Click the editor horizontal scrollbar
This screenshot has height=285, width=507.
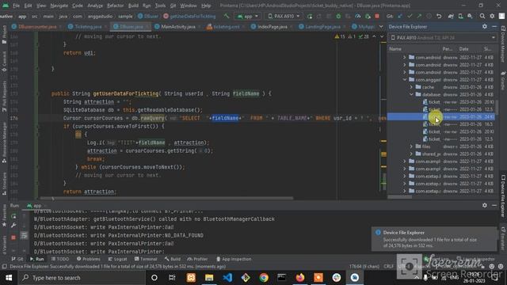point(166,198)
